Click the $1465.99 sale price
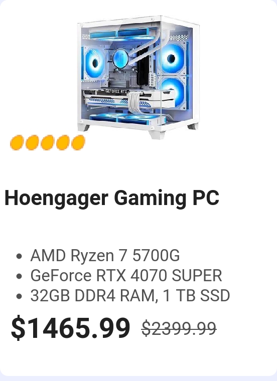The height and width of the screenshot is (381, 277). coord(71,328)
